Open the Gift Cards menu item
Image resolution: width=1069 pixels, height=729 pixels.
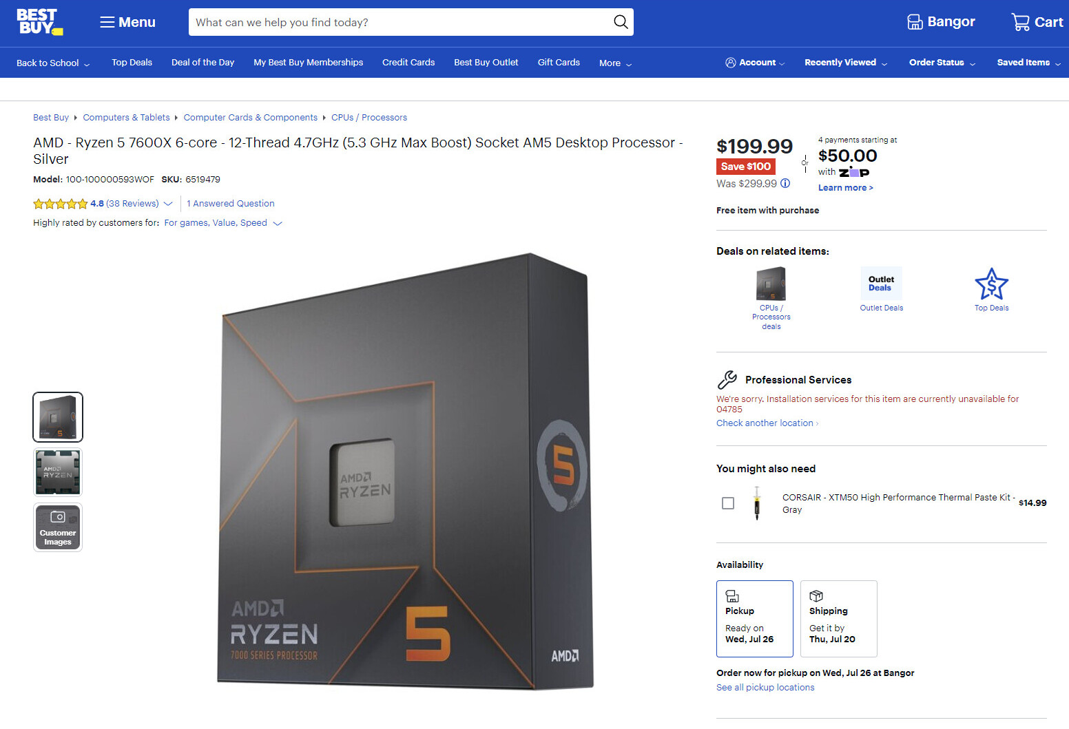559,63
